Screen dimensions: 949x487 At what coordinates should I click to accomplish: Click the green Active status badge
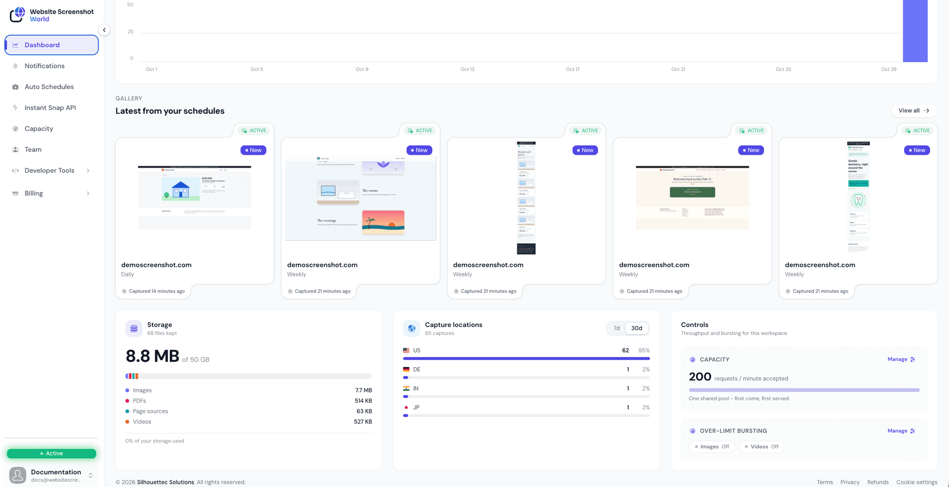(52, 453)
